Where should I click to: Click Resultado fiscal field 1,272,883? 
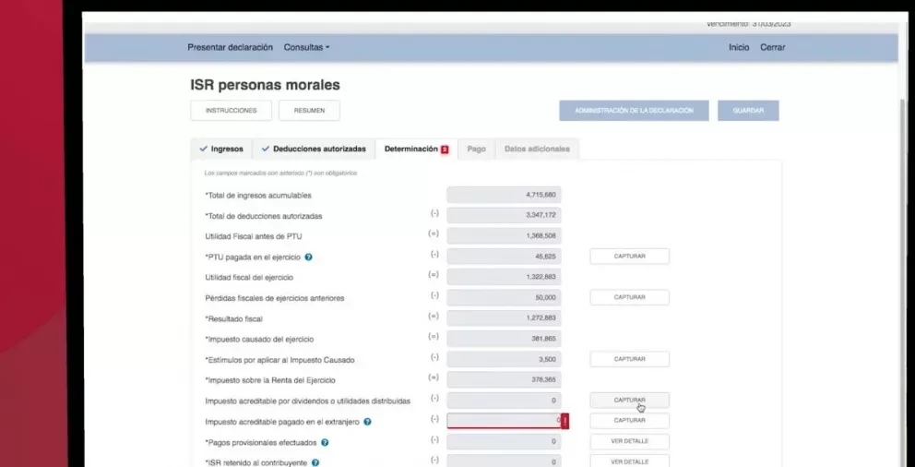point(504,318)
